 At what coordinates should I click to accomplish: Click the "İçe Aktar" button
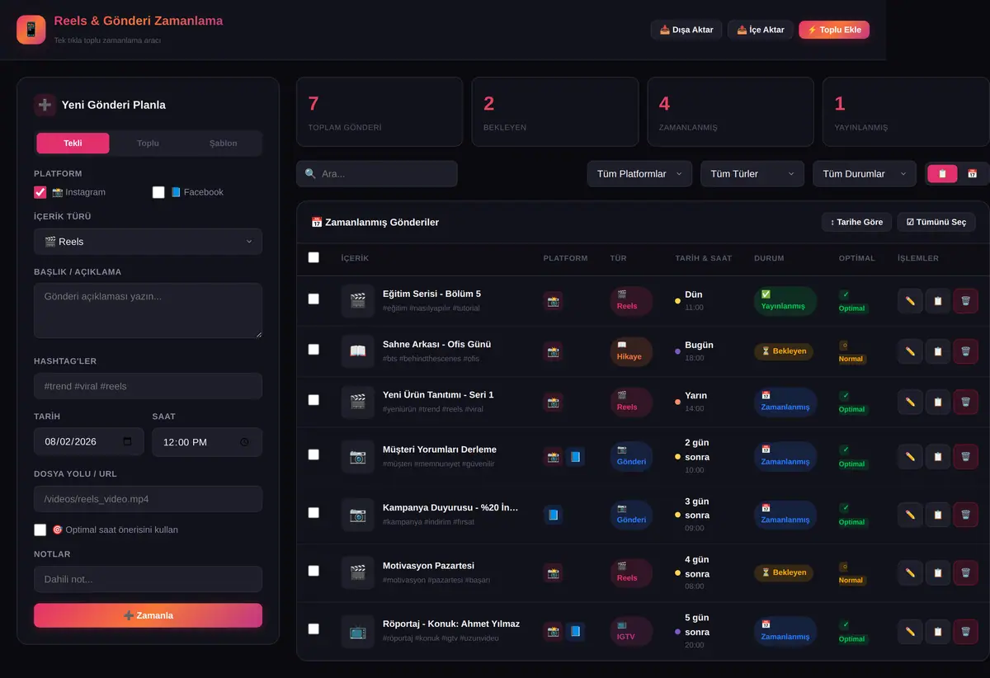(x=761, y=30)
